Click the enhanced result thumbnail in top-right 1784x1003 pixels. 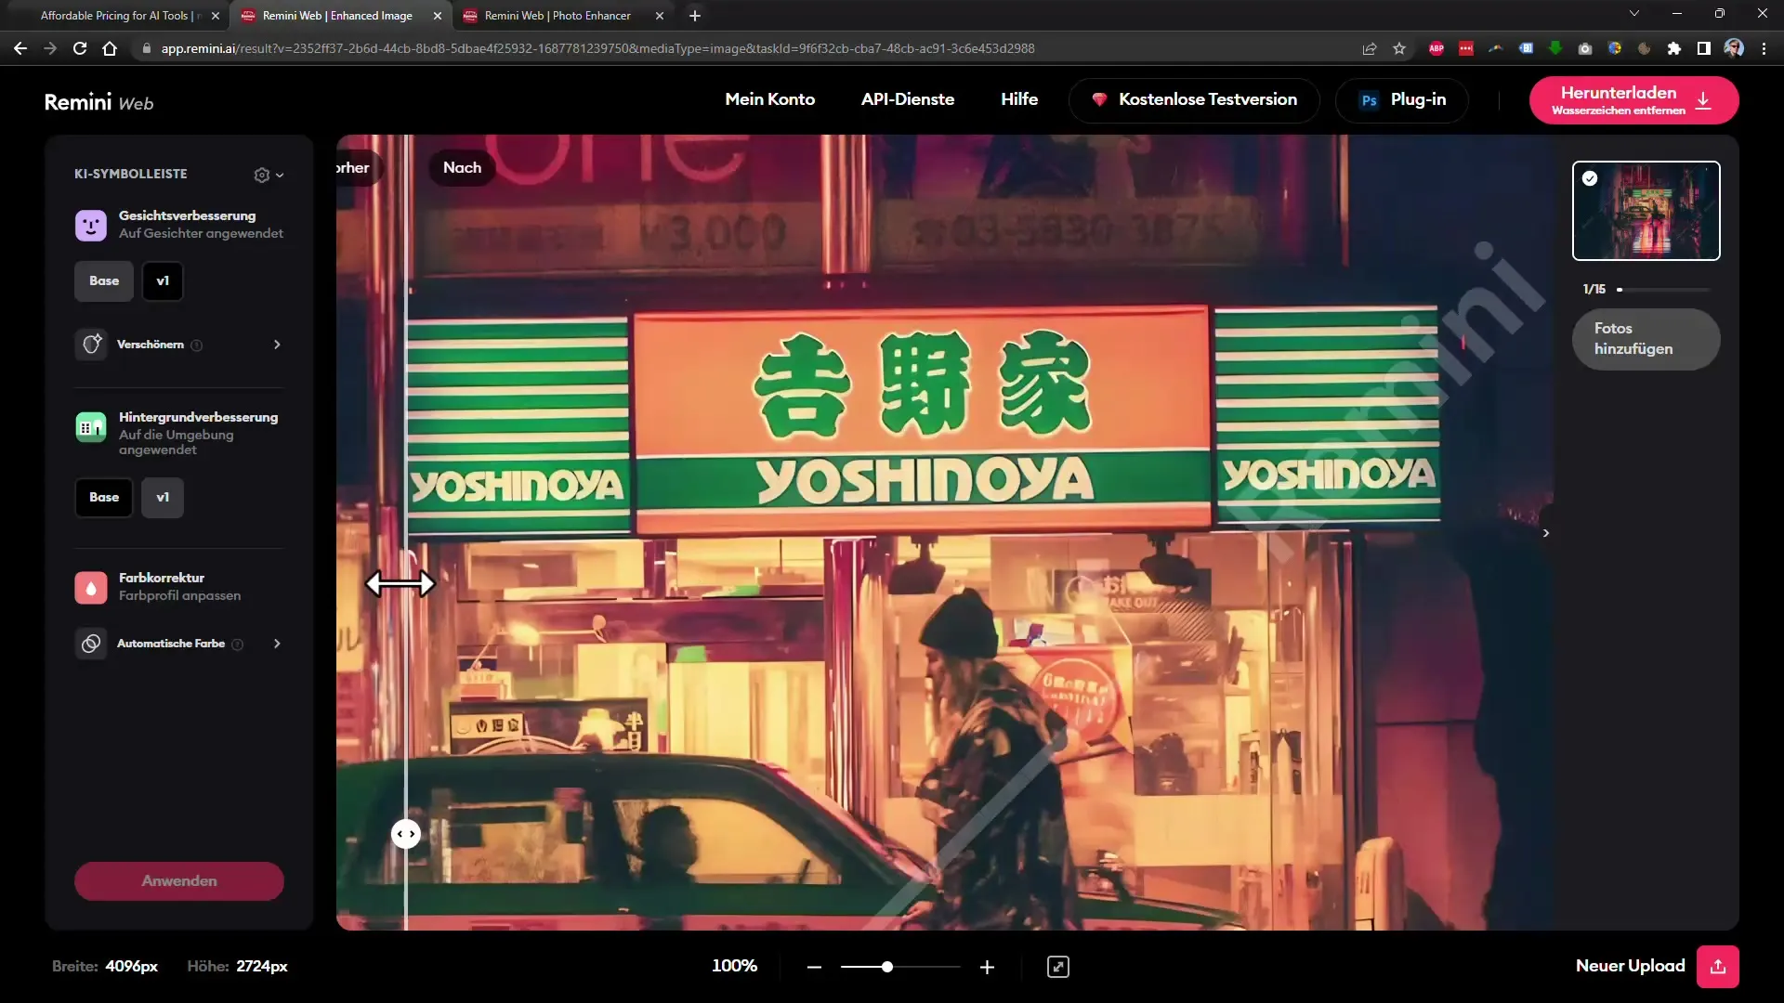point(1646,211)
